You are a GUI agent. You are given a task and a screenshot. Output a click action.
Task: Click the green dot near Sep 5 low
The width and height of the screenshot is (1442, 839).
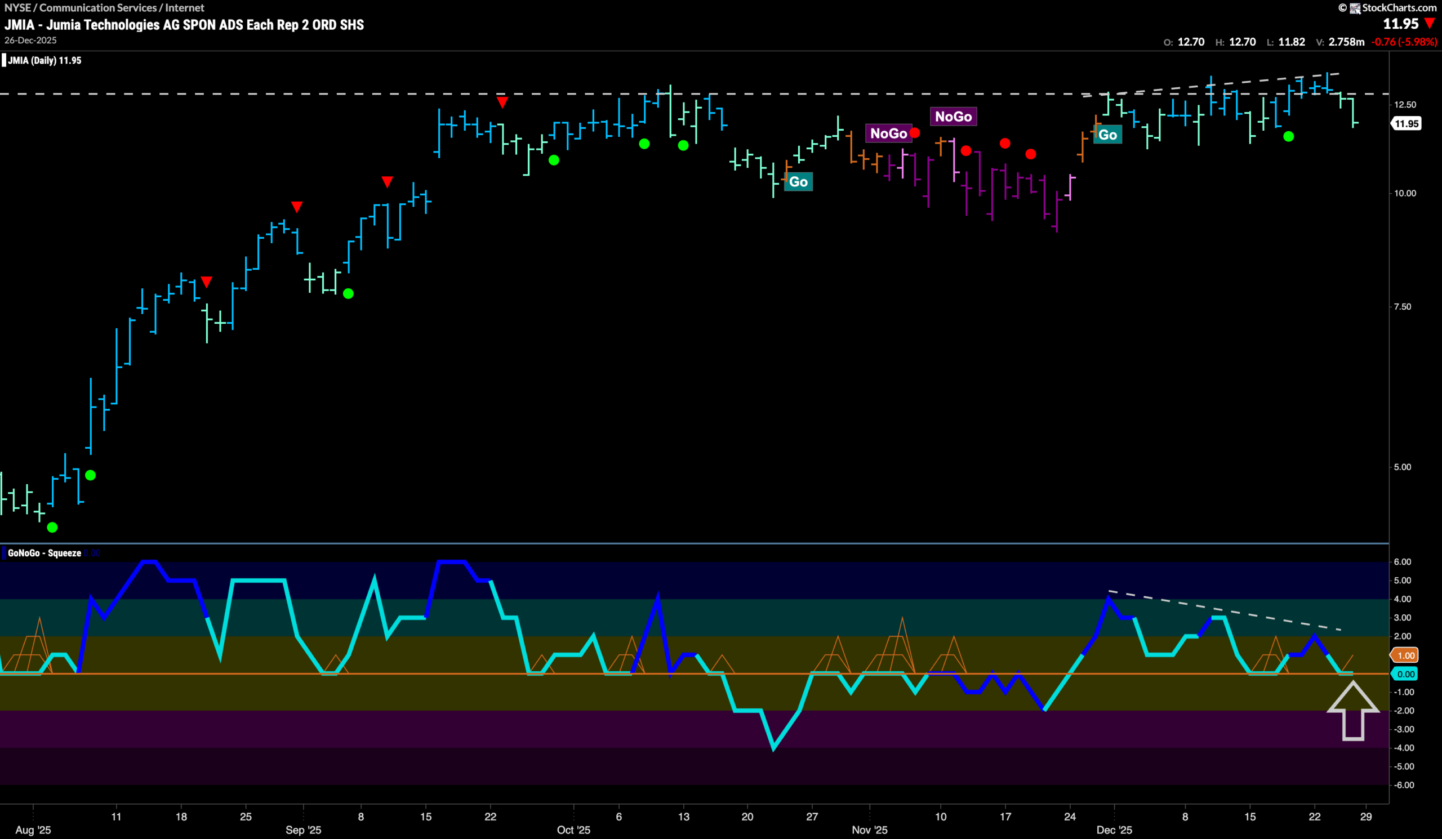point(349,294)
